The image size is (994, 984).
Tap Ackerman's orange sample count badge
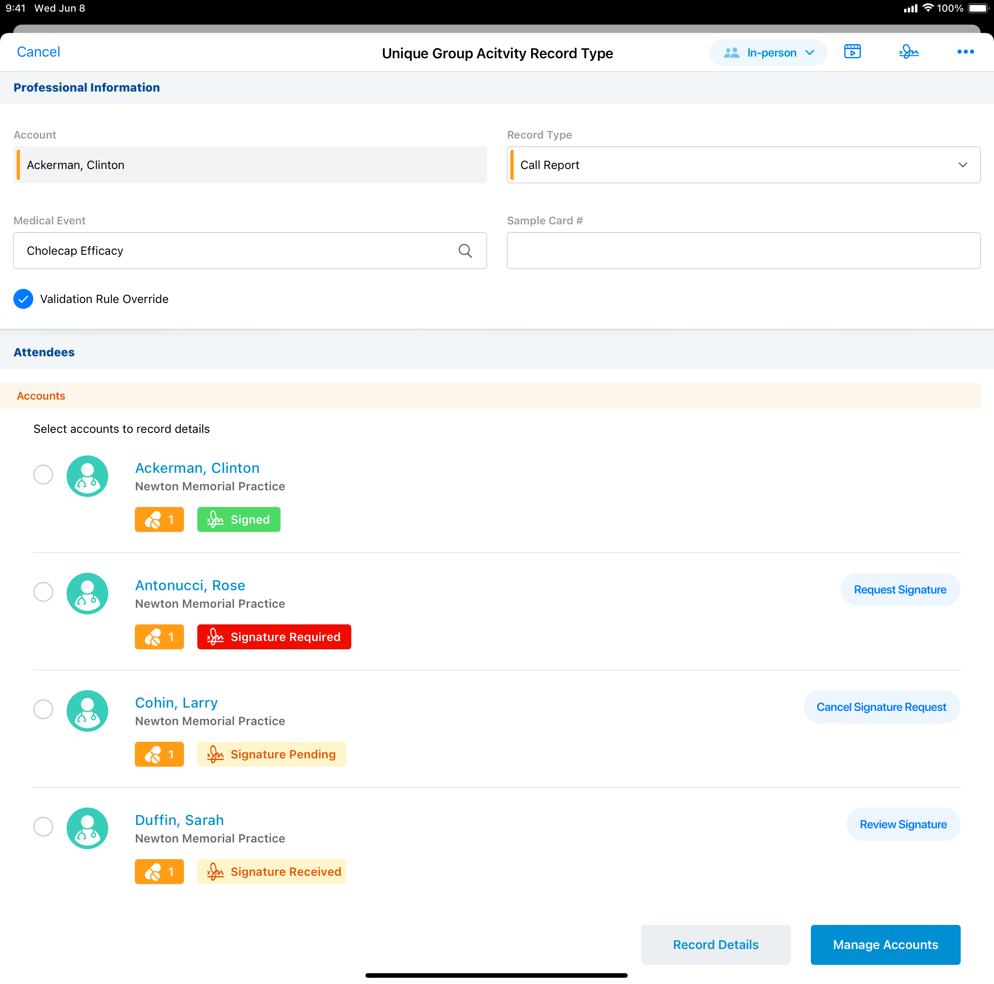tap(159, 519)
